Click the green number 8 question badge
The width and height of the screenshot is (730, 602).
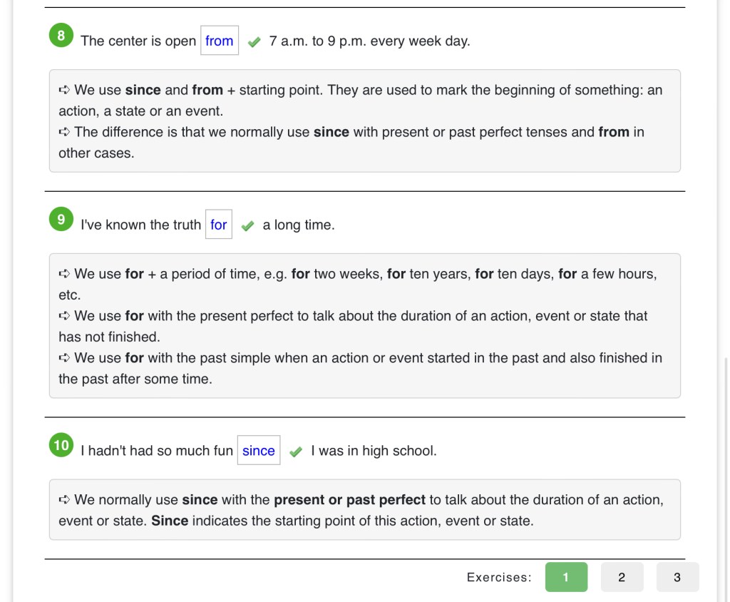coord(61,35)
